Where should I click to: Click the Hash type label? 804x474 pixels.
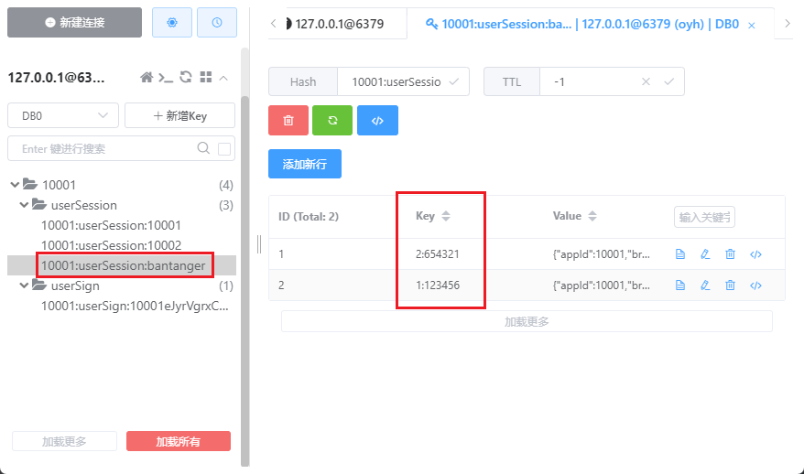click(x=303, y=82)
